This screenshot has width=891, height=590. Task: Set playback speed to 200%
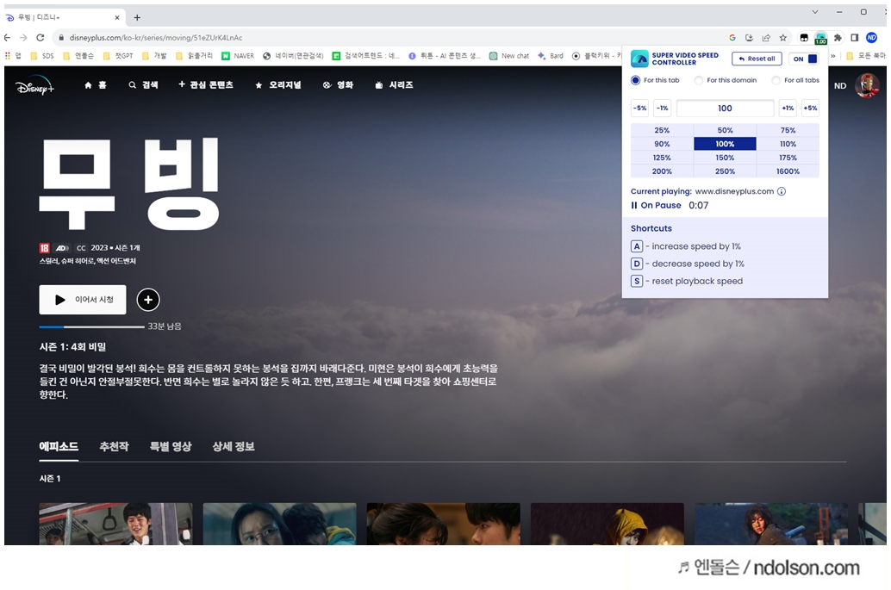pyautogui.click(x=662, y=171)
